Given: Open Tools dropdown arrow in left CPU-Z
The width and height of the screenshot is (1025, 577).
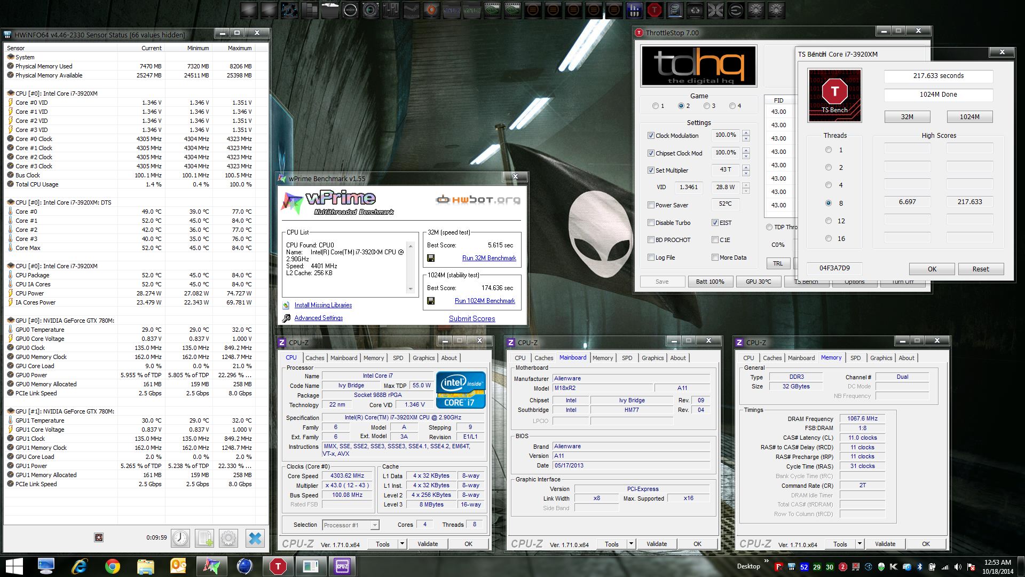Looking at the screenshot, I should 402,544.
